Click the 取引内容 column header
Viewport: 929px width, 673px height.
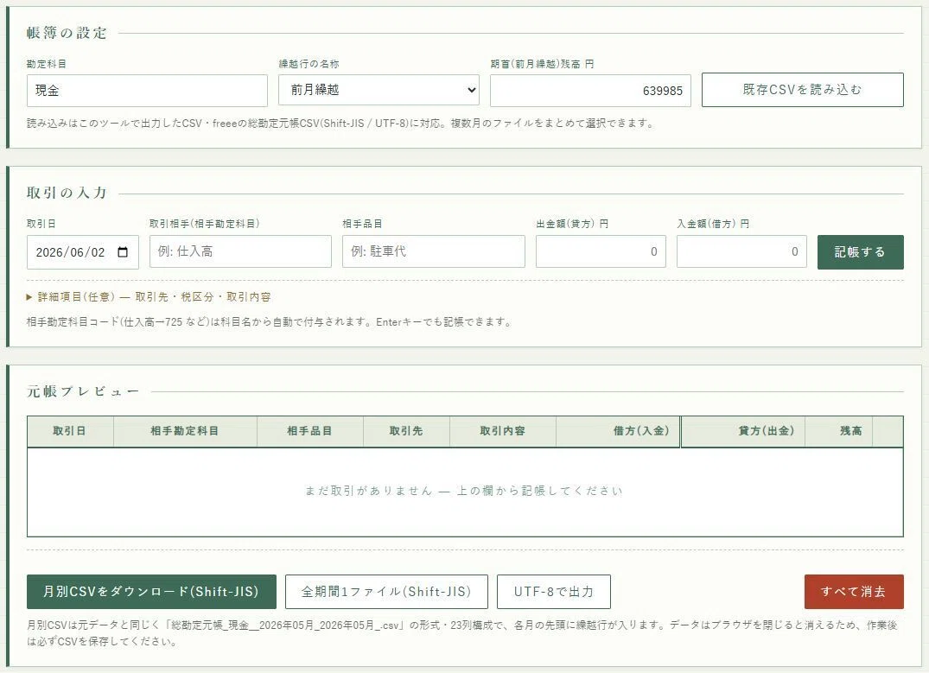tap(503, 431)
